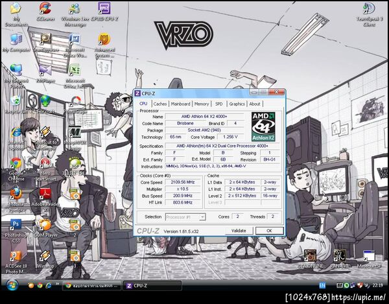Open Windows Live Messenger shortcut

pyautogui.click(x=75, y=14)
